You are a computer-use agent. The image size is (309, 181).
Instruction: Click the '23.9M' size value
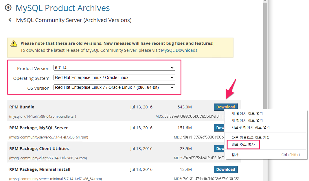point(186,149)
